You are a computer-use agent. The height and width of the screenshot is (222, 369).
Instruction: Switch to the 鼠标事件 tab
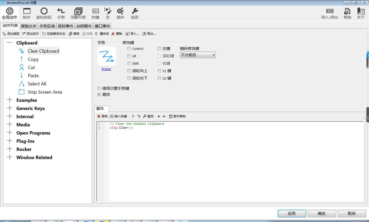click(66, 26)
